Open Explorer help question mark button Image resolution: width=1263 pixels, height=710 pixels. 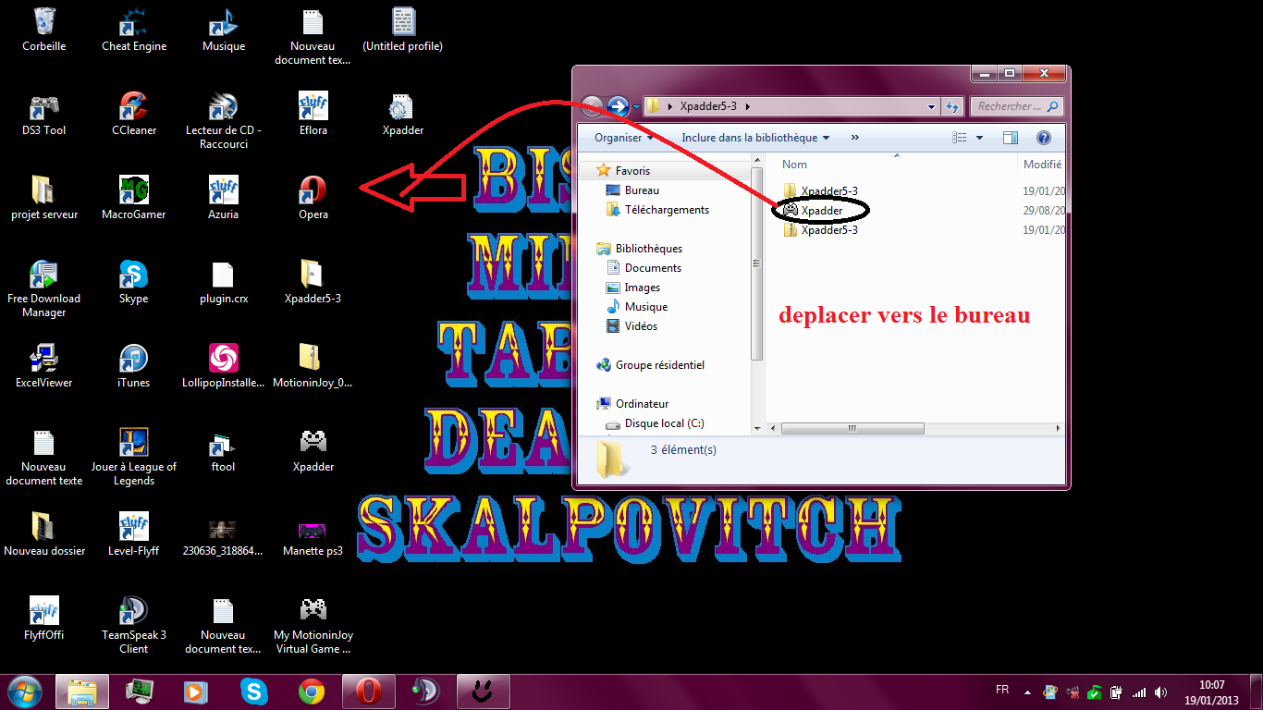click(1044, 138)
